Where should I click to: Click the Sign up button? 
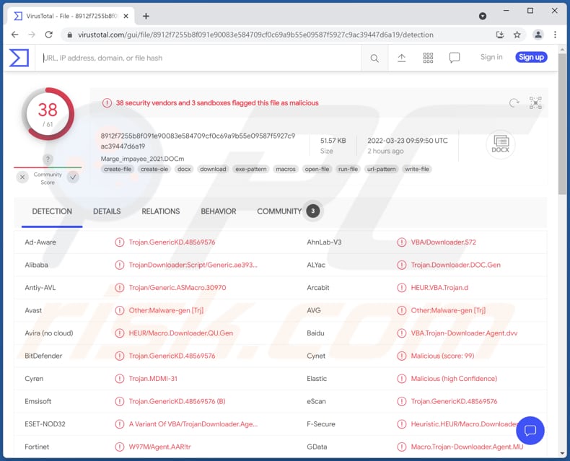coord(531,57)
